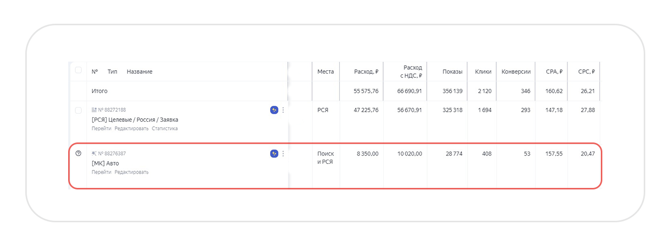Click Перейти under [МК] Авто campaign
The width and height of the screenshot is (670, 244).
101,172
